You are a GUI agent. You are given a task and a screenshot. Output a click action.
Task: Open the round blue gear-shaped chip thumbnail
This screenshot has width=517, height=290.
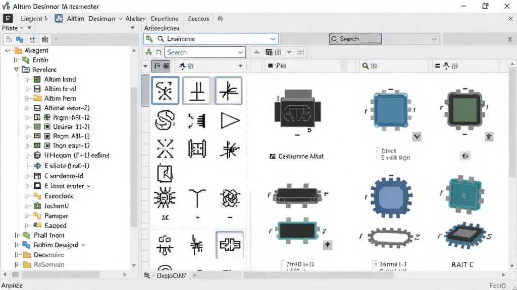[x=391, y=197]
